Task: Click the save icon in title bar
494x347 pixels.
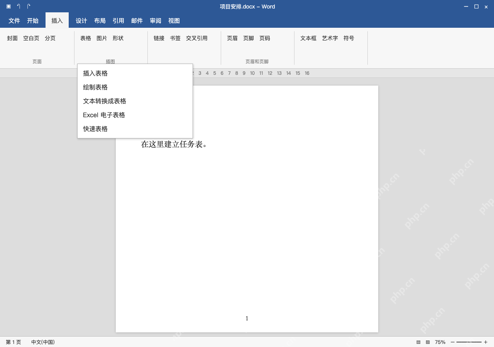Action: point(8,7)
